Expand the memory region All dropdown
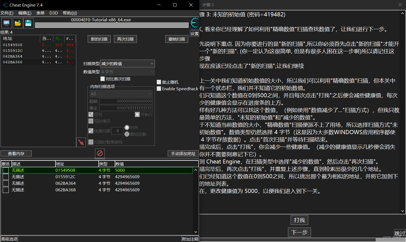 121,94
